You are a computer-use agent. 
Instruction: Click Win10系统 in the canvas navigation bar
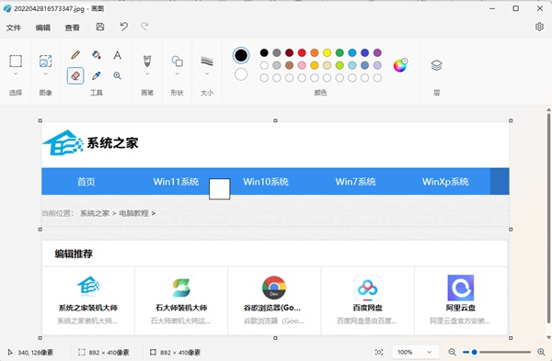[266, 181]
